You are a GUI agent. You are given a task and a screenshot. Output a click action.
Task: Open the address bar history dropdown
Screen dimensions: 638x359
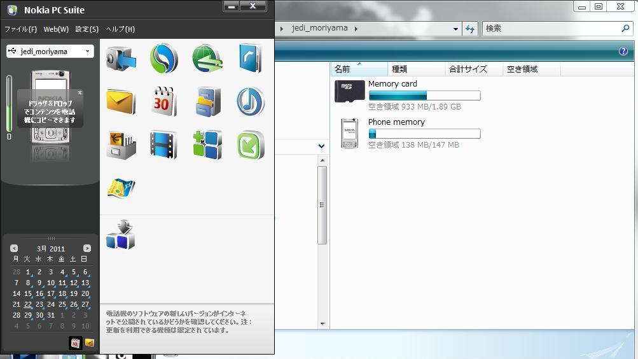point(455,29)
